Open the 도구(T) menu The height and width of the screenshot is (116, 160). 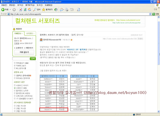point(39,5)
